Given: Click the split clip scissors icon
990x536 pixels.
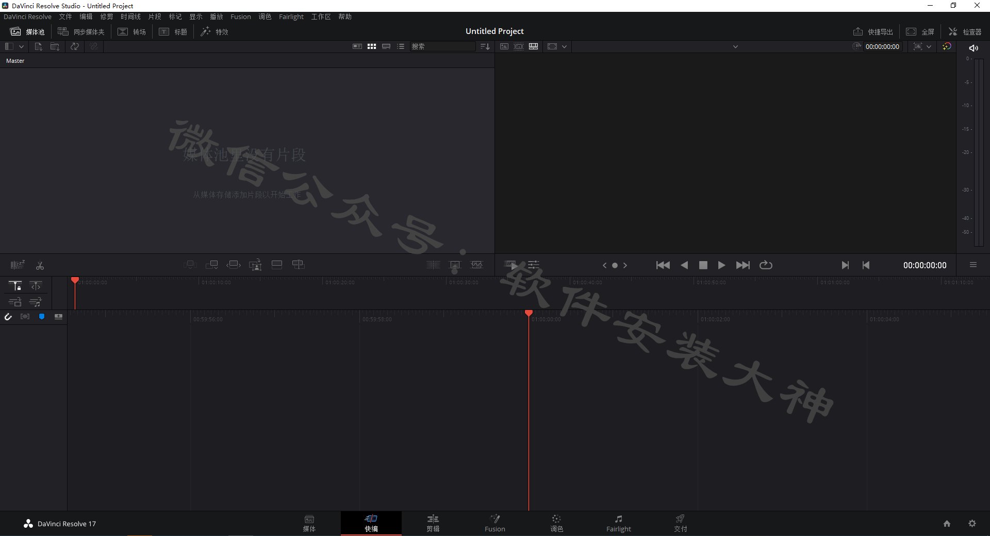Looking at the screenshot, I should [40, 266].
